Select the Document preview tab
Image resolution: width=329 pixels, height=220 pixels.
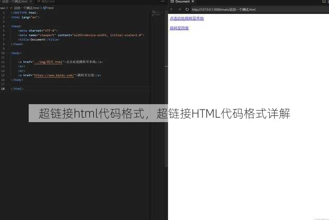click(x=182, y=1)
